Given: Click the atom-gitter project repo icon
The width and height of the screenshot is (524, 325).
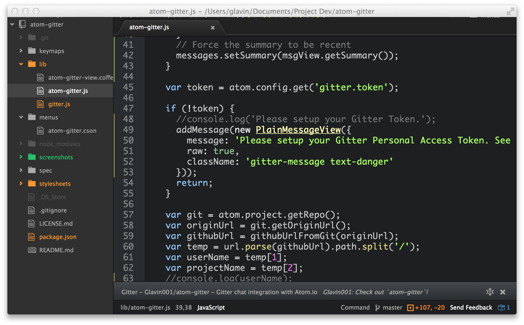Looking at the screenshot, I should click(22, 24).
